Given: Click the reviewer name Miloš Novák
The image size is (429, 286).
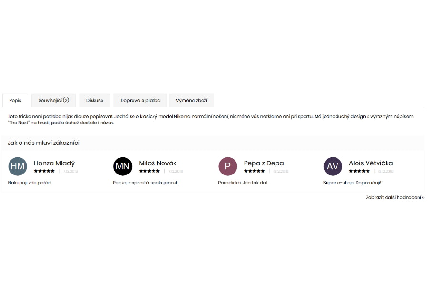Looking at the screenshot, I should (x=158, y=163).
